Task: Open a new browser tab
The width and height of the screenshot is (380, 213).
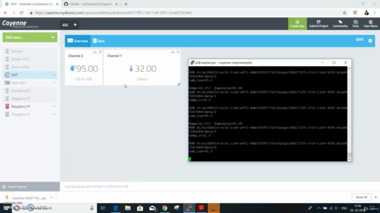Action: 126,4
